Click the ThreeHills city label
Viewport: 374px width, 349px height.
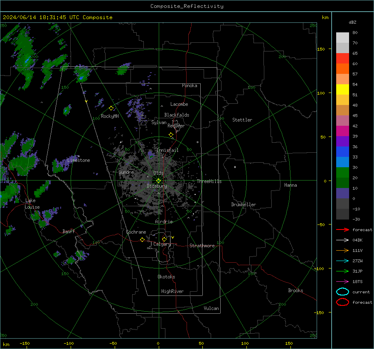[x=209, y=181]
